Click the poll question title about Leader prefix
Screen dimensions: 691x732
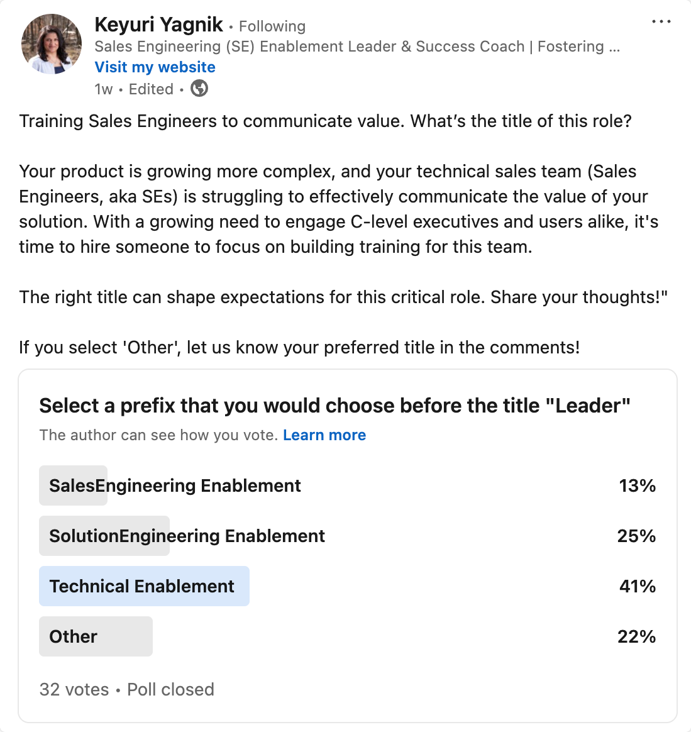[x=334, y=406]
